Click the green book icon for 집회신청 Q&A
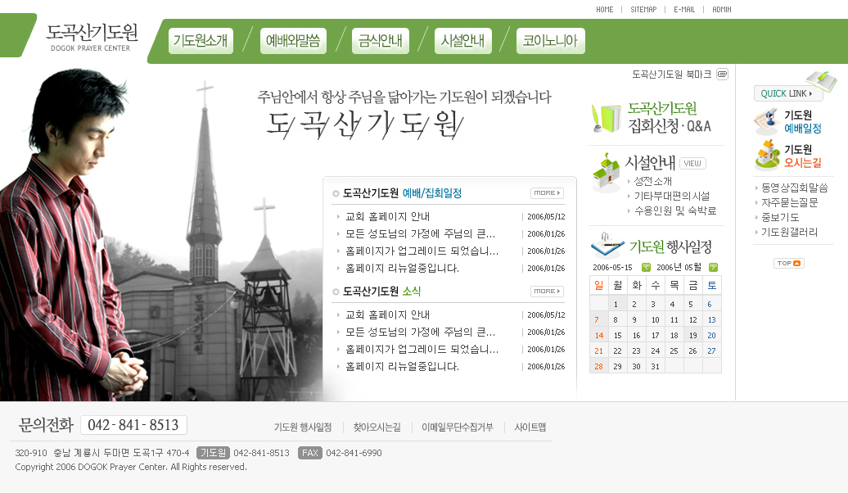This screenshot has width=848, height=493. pyautogui.click(x=607, y=119)
